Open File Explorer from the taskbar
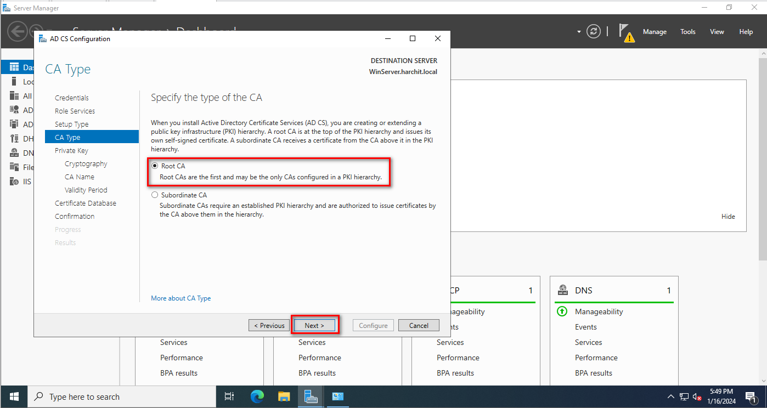Viewport: 767px width, 408px height. [284, 396]
